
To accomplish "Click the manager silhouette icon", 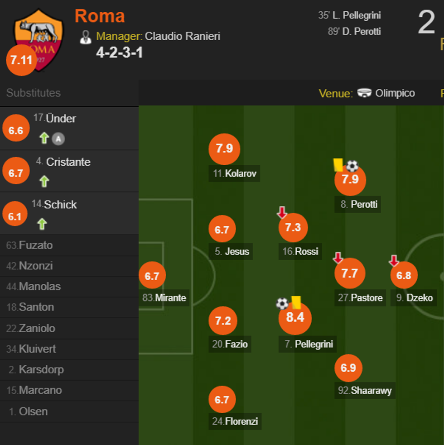I will [85, 37].
